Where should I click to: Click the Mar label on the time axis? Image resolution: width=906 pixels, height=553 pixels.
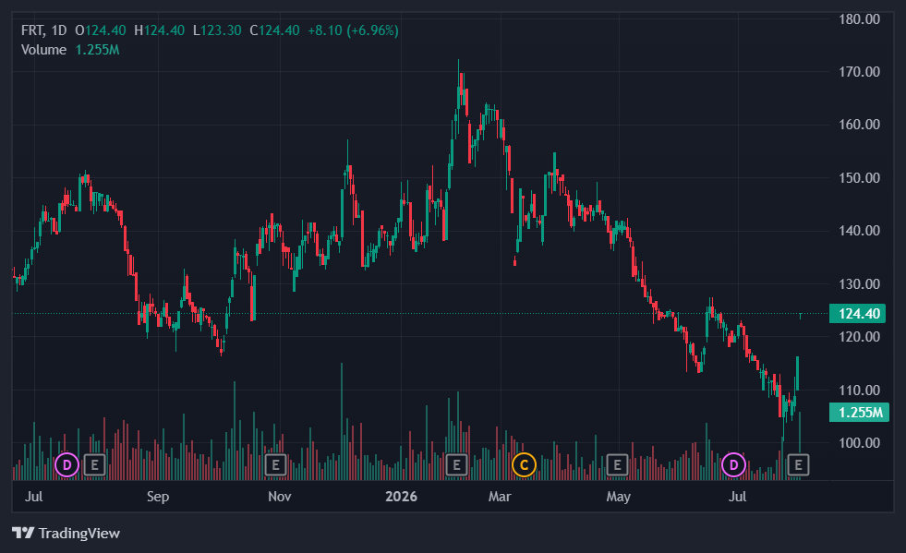point(500,497)
